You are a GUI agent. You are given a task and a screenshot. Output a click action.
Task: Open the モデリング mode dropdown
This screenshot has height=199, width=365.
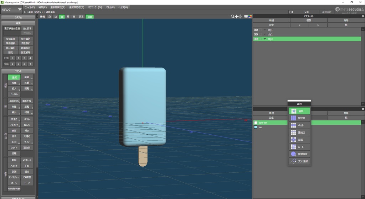click(11, 10)
